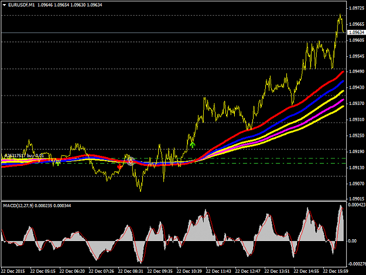
Task: Click the 1.09665 price scale label
Action: (357, 24)
